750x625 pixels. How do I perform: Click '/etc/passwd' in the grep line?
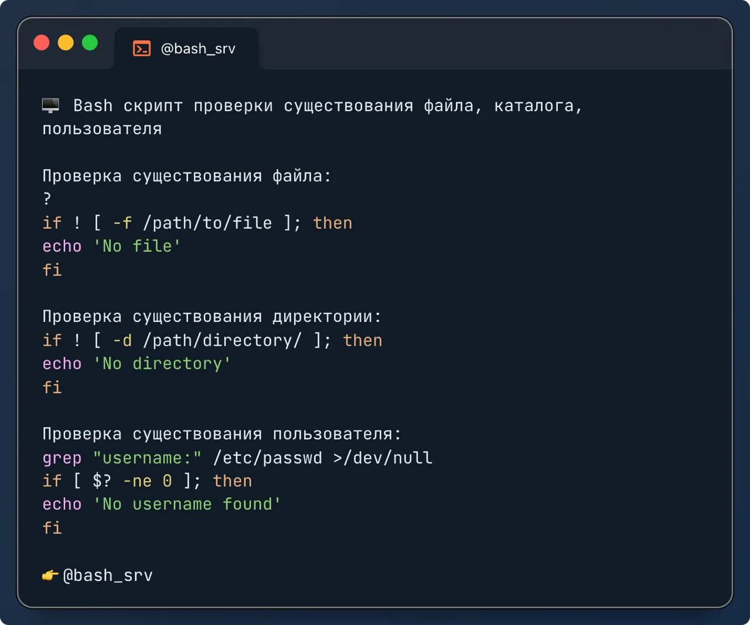(268, 458)
